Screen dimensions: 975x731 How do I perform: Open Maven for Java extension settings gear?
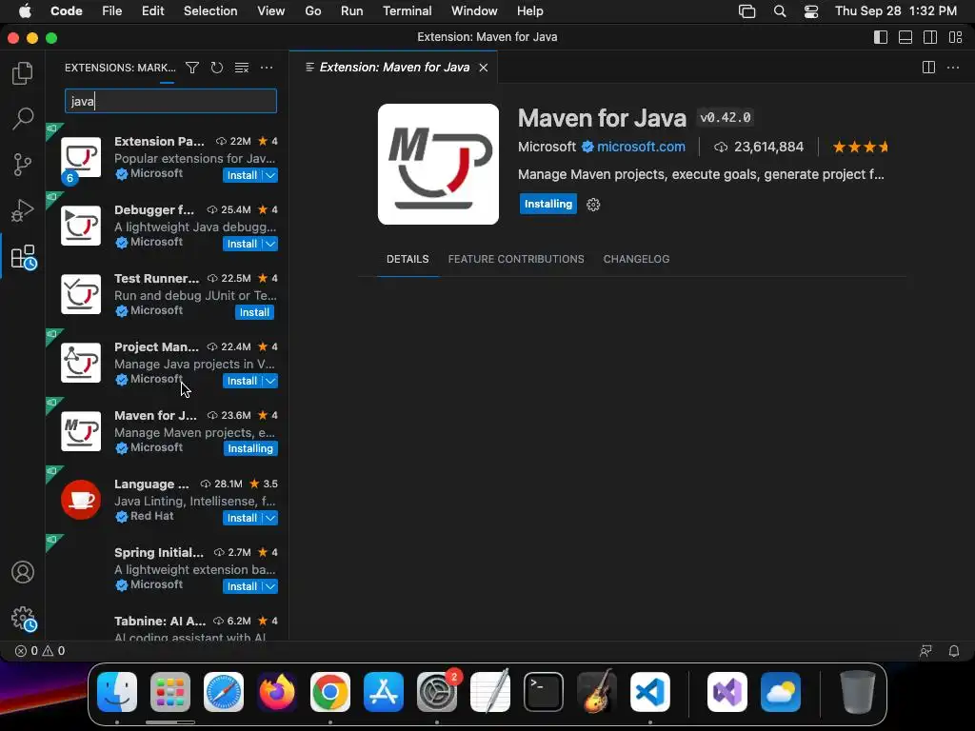point(593,205)
